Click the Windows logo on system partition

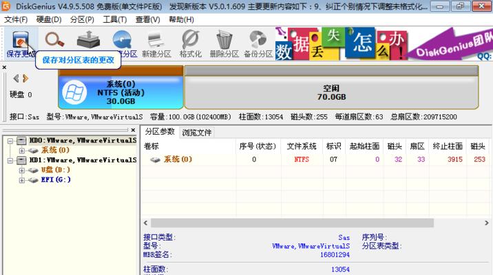(74, 93)
